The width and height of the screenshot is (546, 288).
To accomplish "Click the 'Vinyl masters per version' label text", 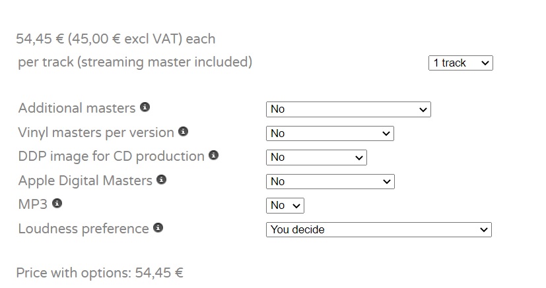I will [x=96, y=132].
